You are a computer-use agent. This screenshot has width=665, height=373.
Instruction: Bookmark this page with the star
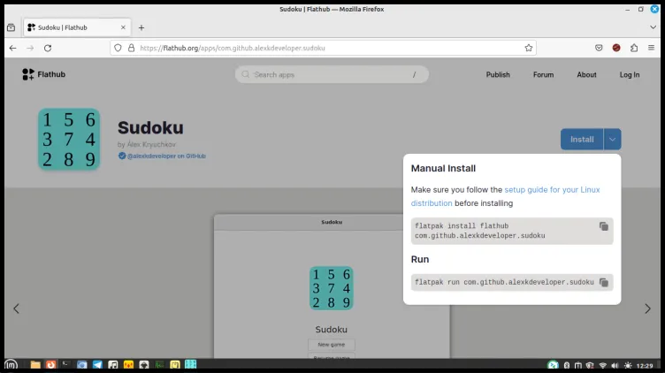point(529,48)
